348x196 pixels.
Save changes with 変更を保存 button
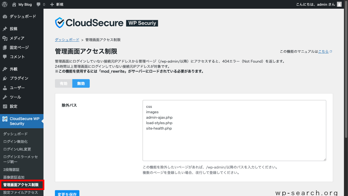tap(67, 194)
